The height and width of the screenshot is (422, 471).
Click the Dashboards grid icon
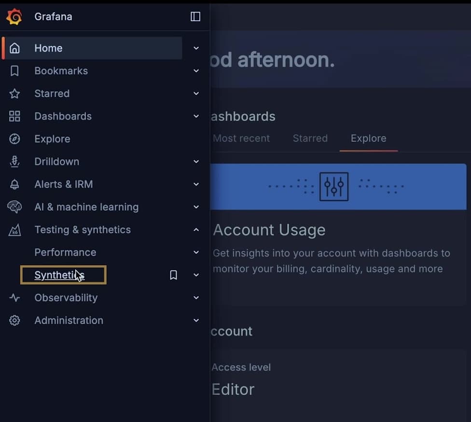(14, 116)
